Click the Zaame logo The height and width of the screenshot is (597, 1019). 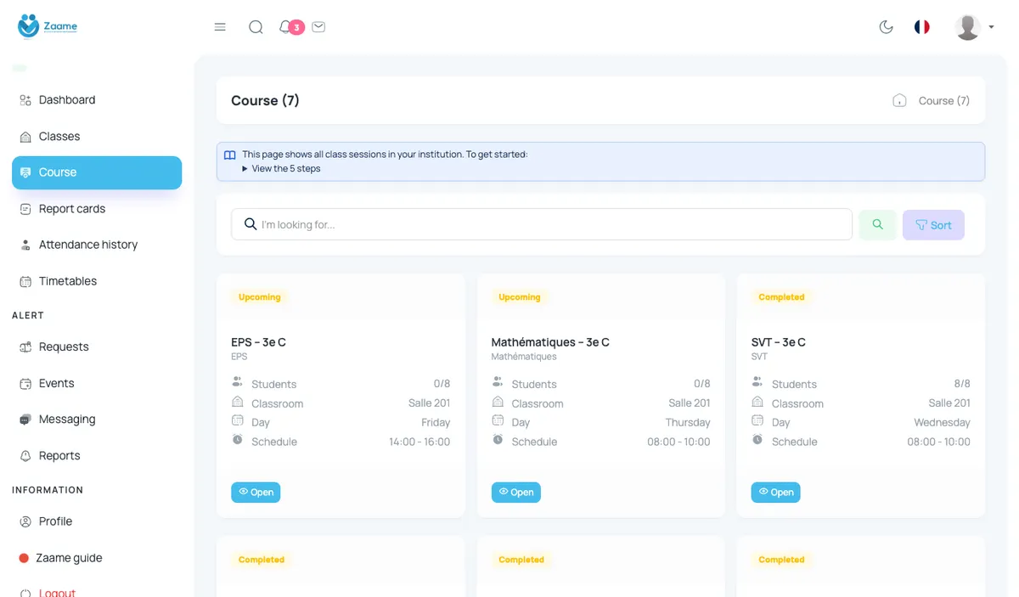point(48,26)
